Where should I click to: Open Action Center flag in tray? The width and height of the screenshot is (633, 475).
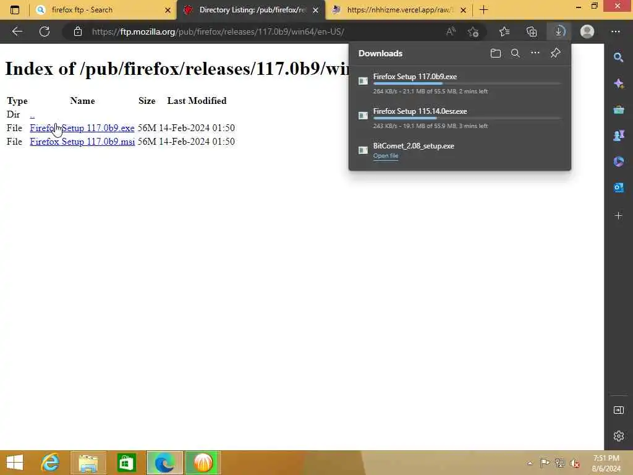545,463
